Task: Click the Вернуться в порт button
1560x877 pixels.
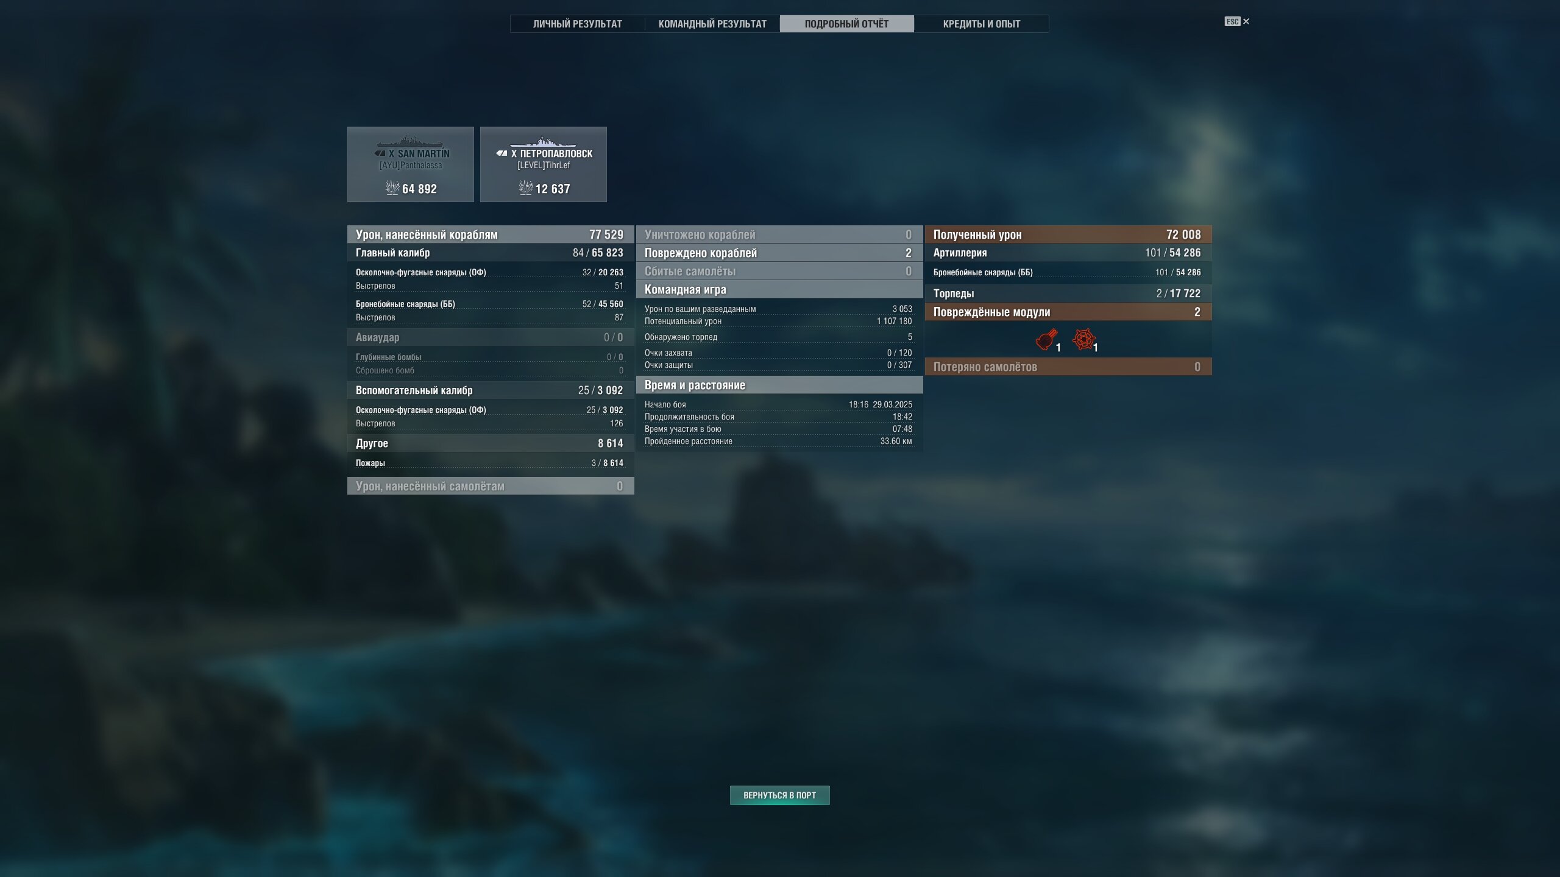Action: tap(780, 795)
